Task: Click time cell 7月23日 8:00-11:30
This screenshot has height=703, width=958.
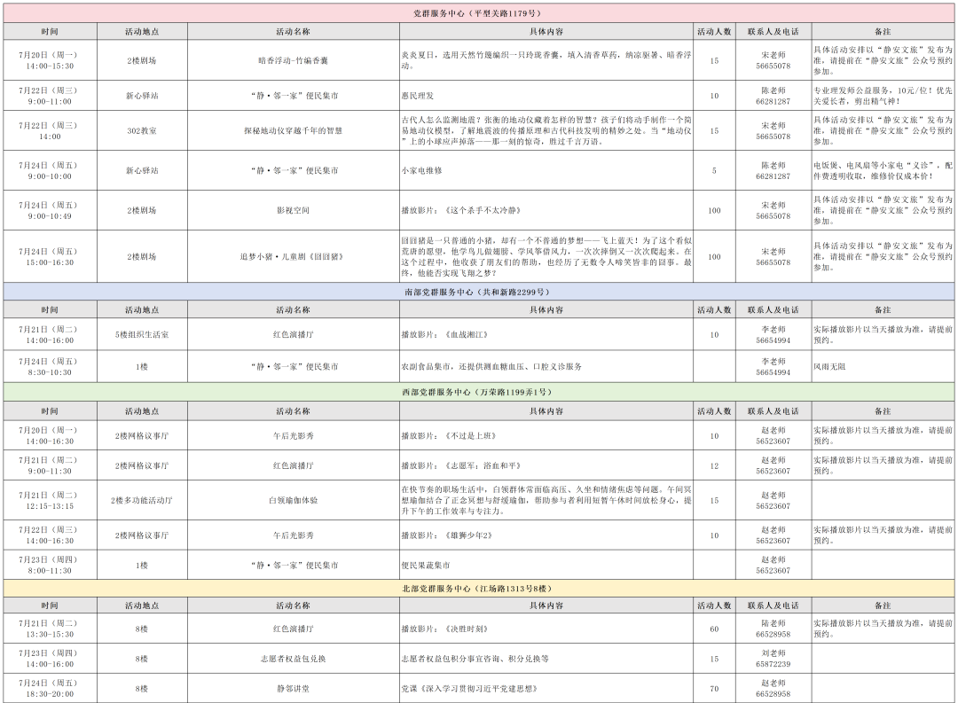Action: 50,565
